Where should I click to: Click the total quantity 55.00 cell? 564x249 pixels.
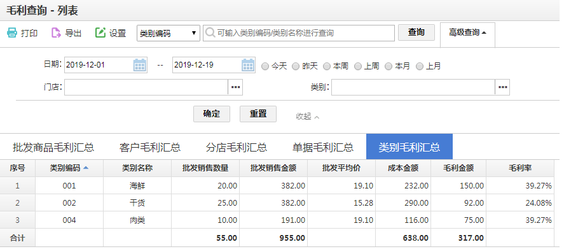205,238
